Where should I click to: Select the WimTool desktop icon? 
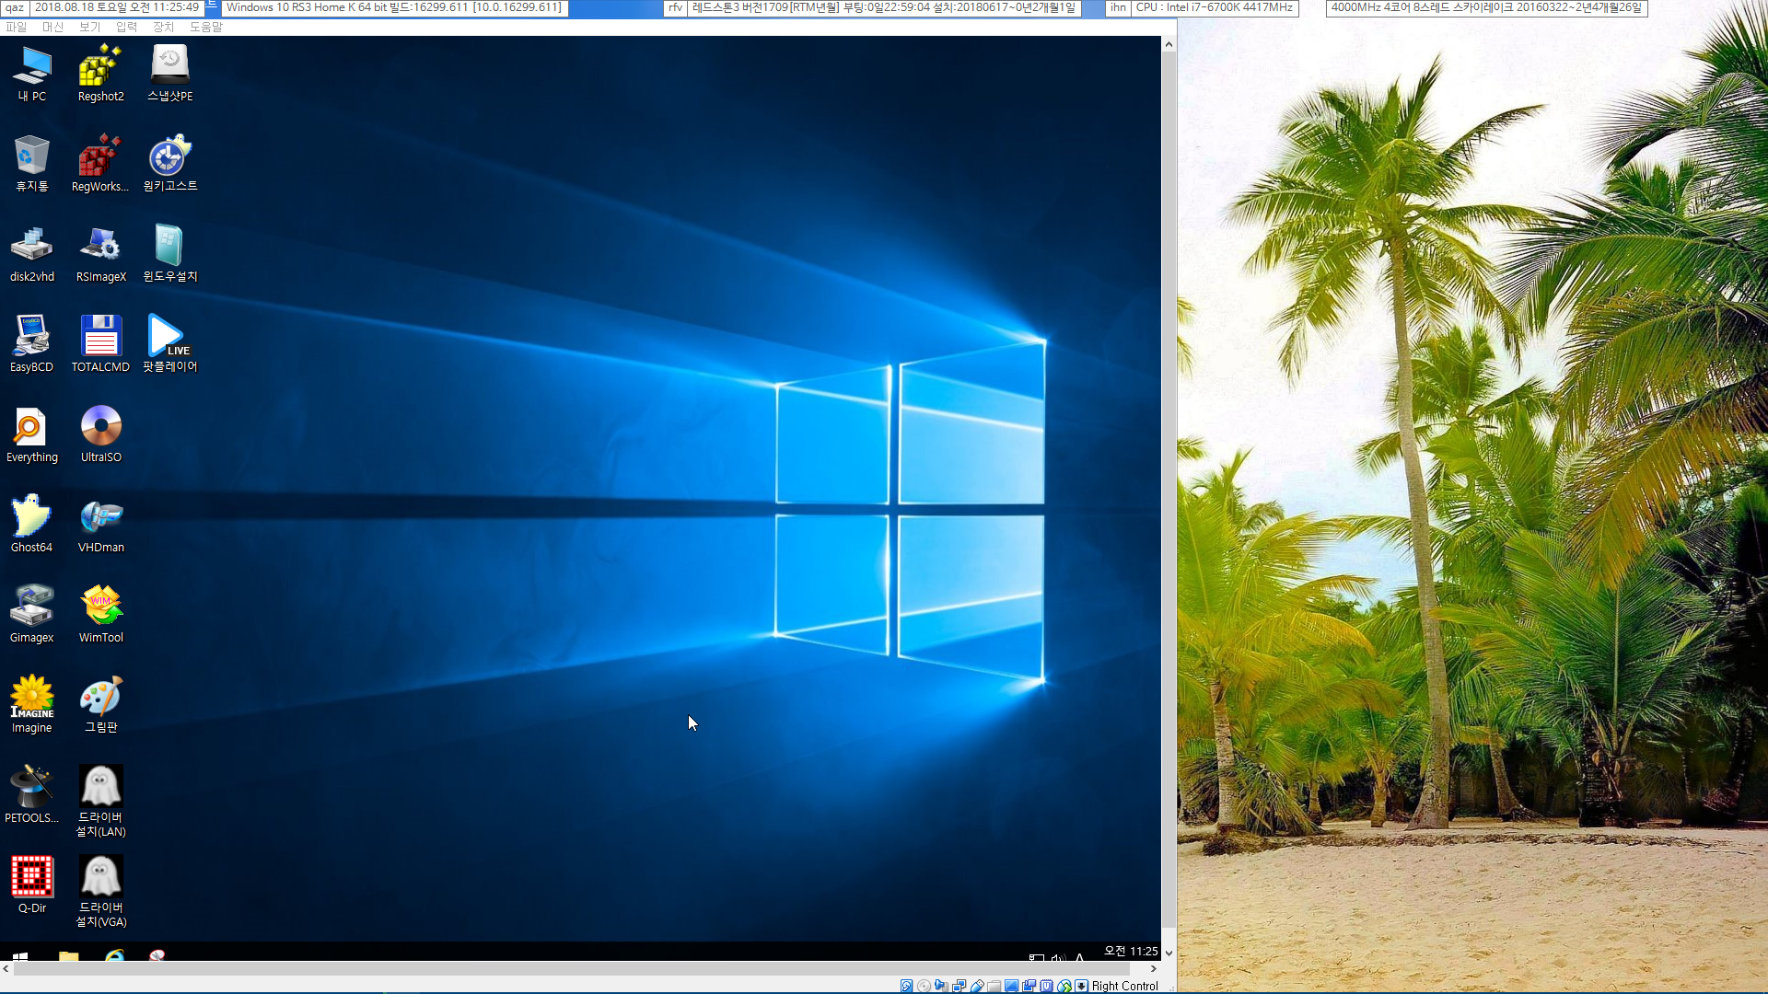tap(100, 615)
